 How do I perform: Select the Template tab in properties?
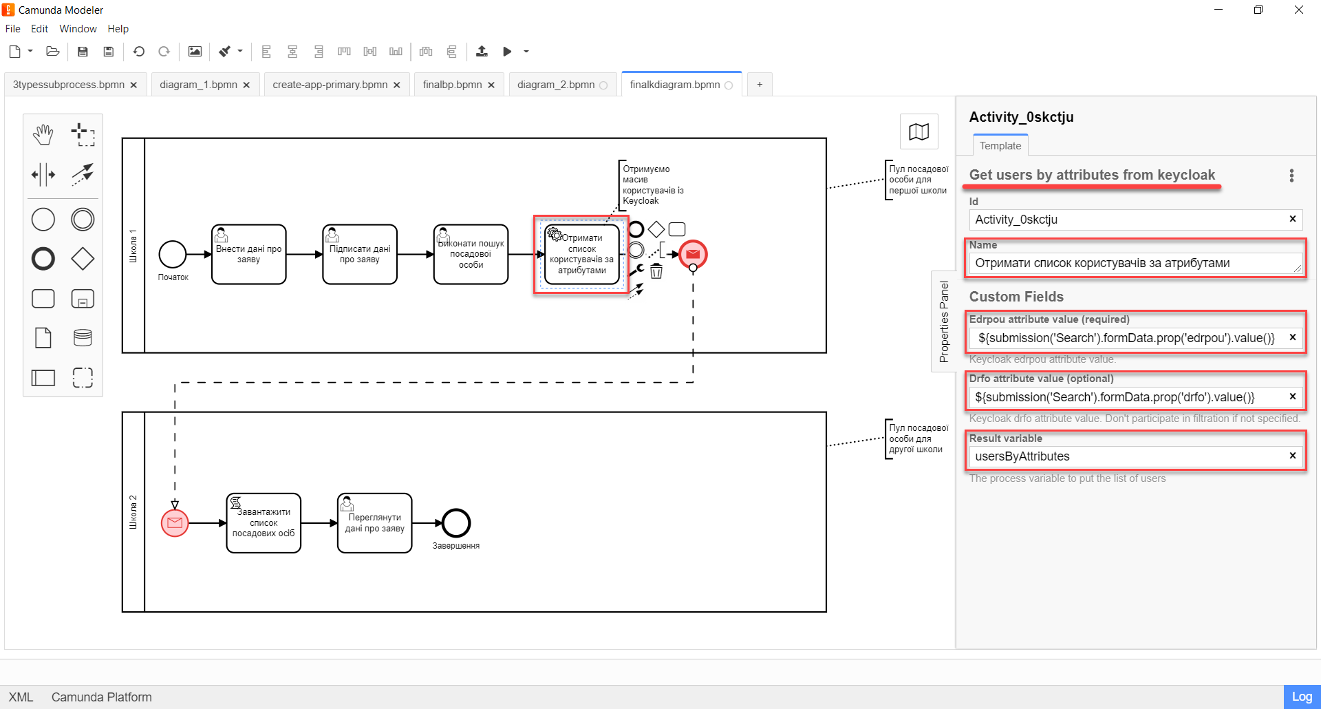click(x=1000, y=146)
